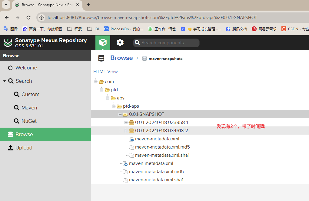This screenshot has height=201, width=309.
Task: Open maven-metadata.xml under ptd-aps
Action: (151, 163)
